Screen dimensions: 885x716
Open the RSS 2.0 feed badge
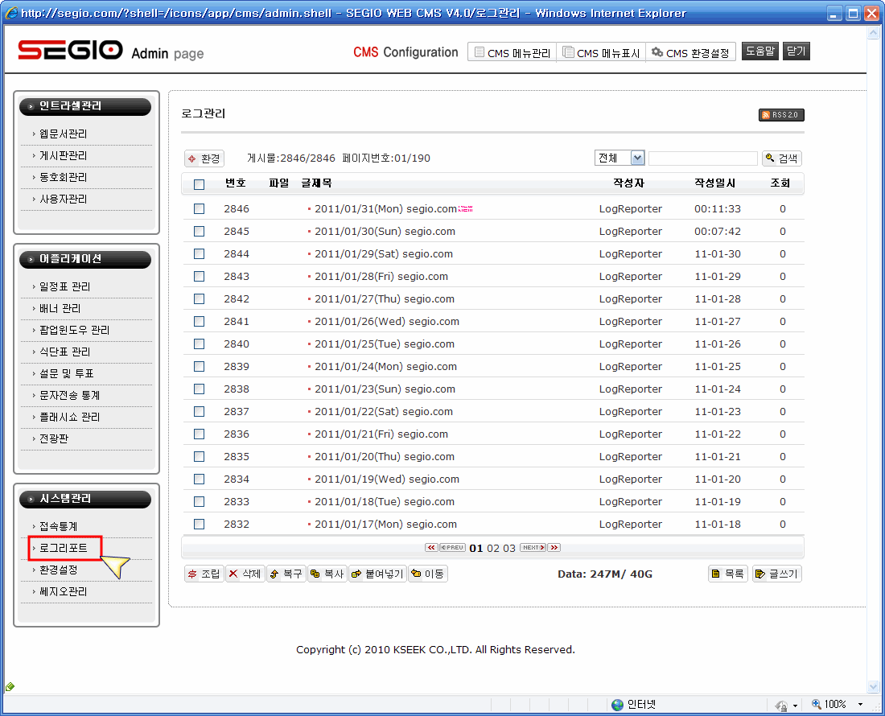[x=780, y=115]
